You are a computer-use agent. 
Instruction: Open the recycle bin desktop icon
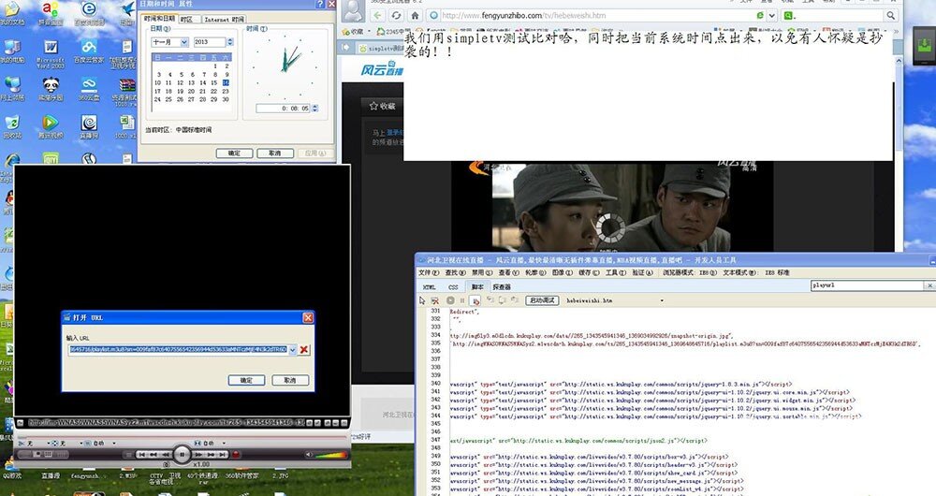coord(12,126)
